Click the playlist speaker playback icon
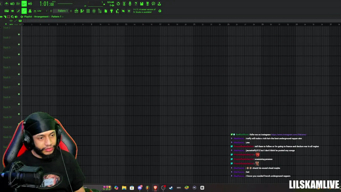The width and height of the screenshot is (341, 192). (16, 17)
